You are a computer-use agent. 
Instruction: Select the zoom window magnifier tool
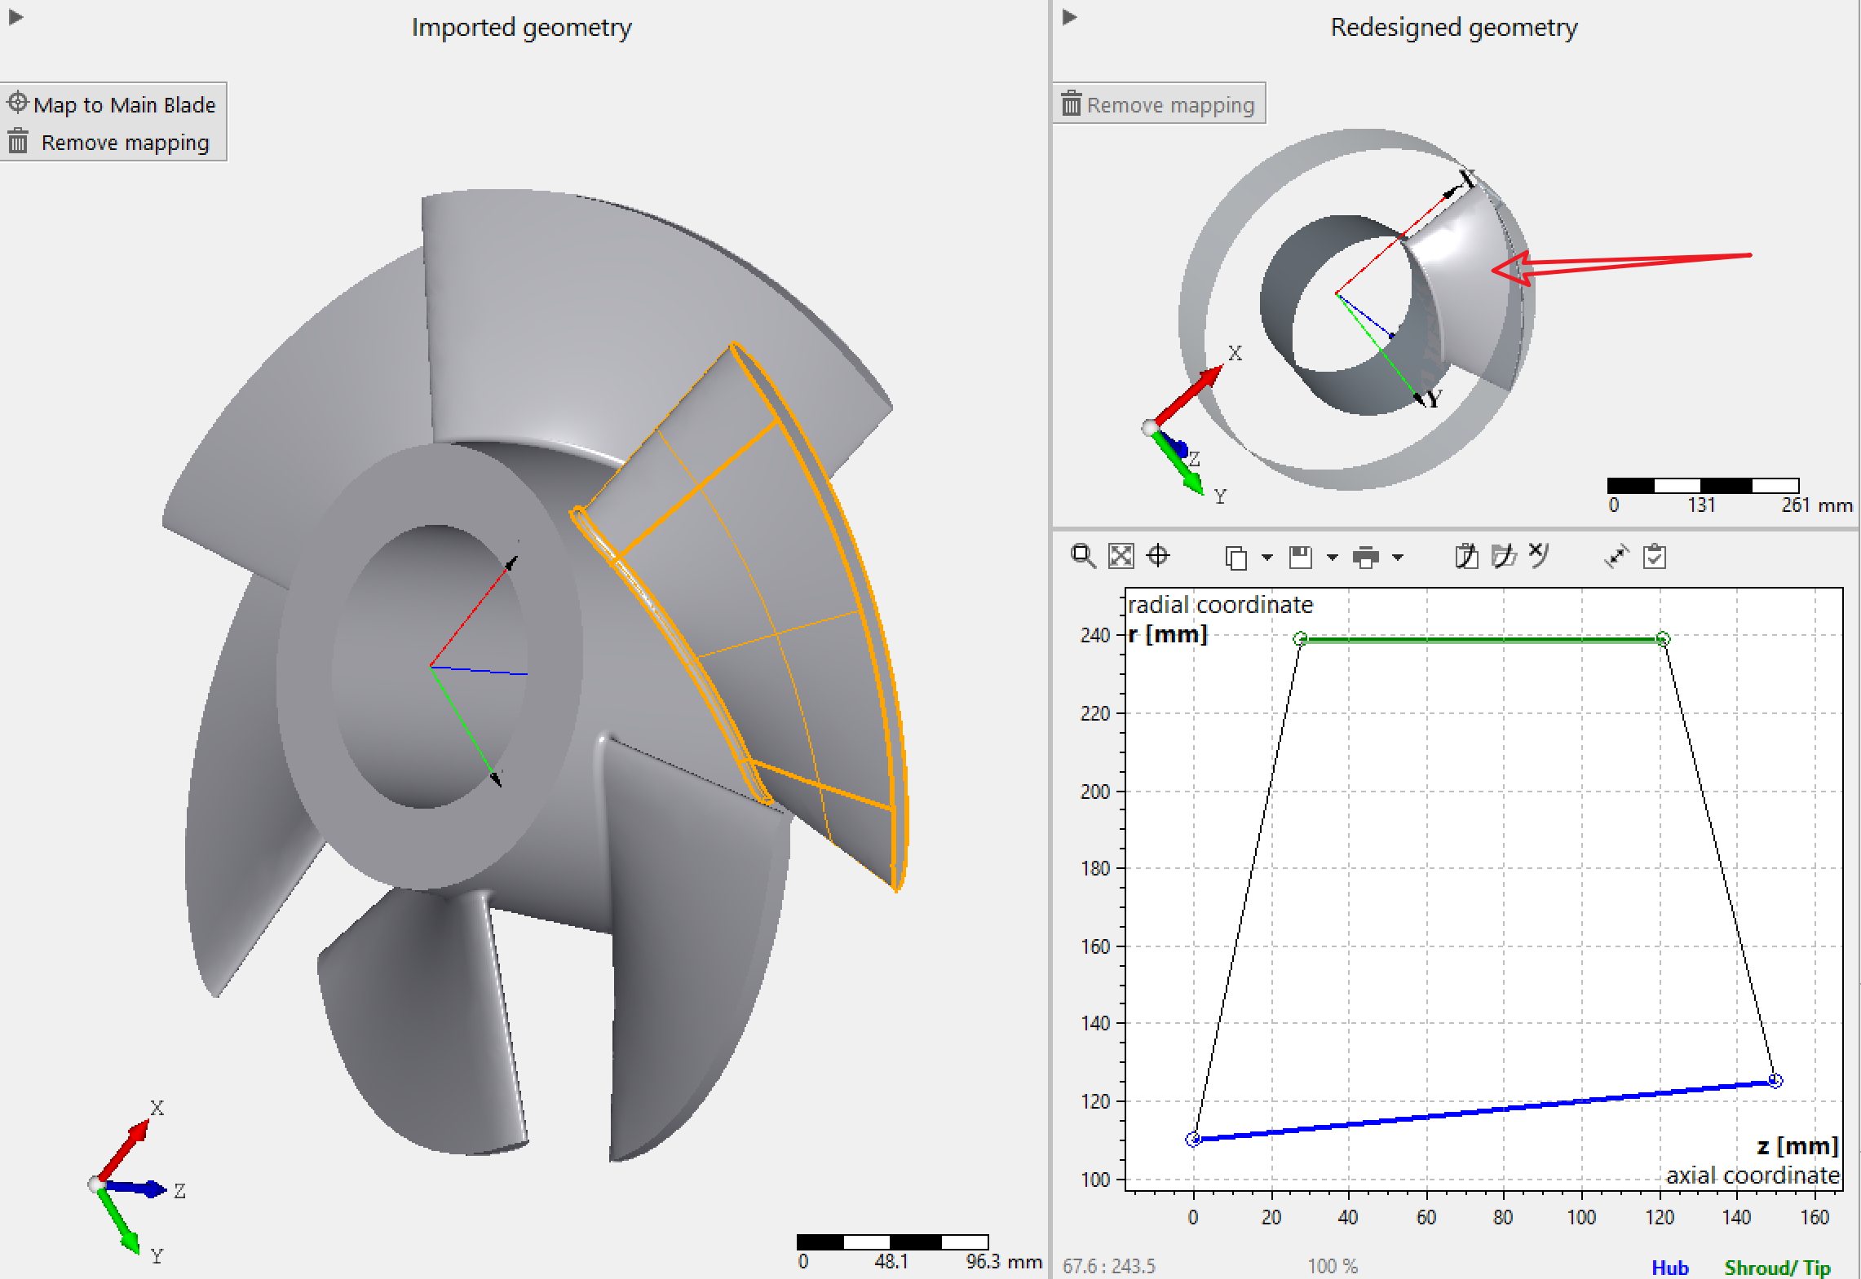pos(1082,557)
